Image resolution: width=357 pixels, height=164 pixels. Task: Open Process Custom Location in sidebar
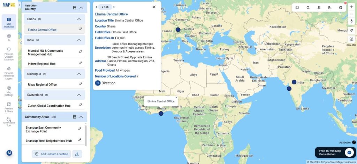[x=9, y=54]
